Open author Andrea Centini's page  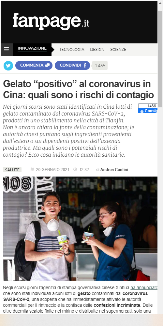click(x=114, y=170)
